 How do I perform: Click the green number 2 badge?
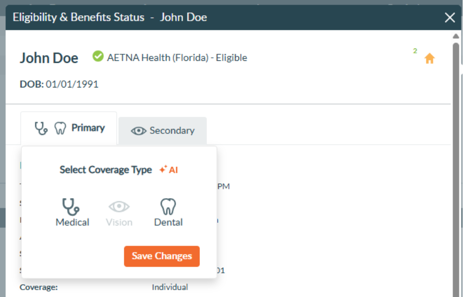pyautogui.click(x=415, y=51)
